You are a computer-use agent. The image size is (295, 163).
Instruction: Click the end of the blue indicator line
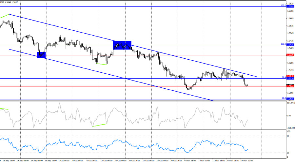(x=248, y=149)
